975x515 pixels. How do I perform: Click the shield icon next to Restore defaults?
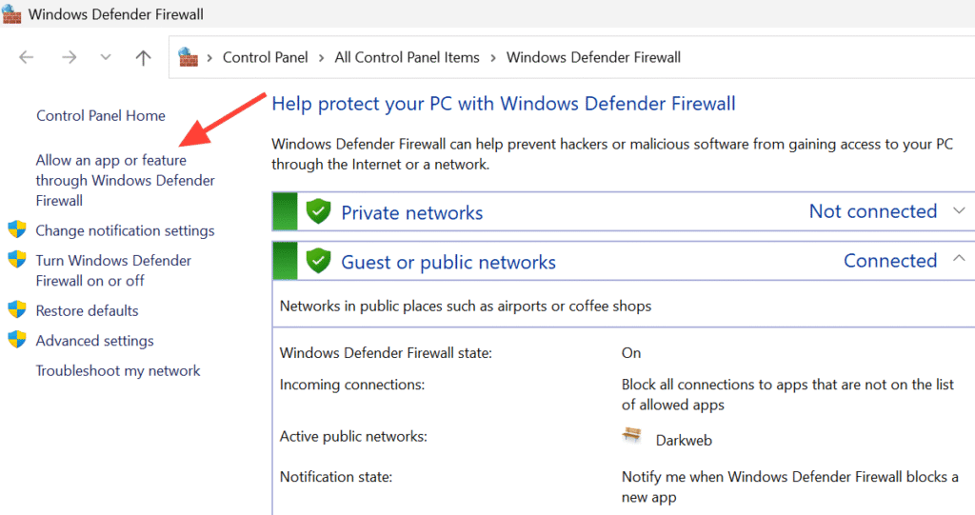point(16,310)
